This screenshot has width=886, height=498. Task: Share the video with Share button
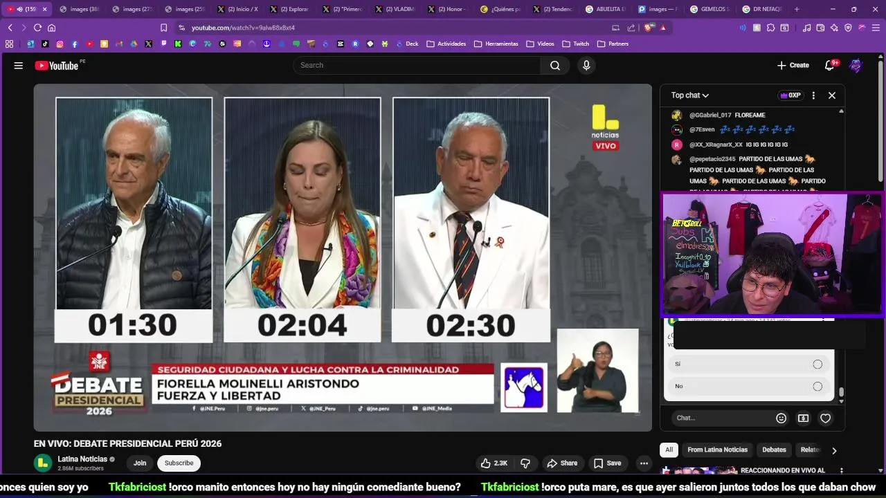tap(562, 463)
